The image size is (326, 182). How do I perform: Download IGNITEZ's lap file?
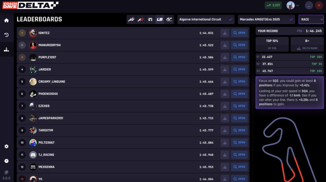pos(225,33)
